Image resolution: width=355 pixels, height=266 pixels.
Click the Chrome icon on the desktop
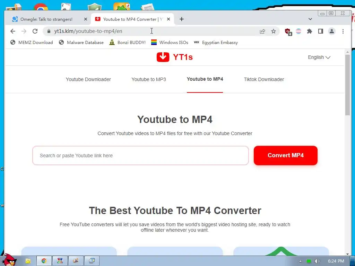pos(41,7)
